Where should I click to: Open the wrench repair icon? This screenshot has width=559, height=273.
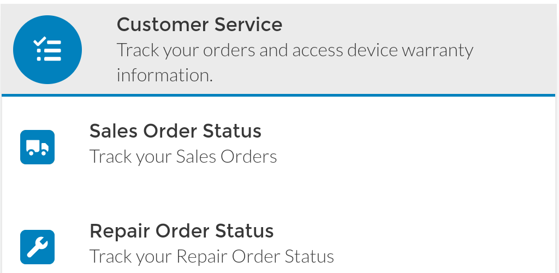pyautogui.click(x=38, y=247)
